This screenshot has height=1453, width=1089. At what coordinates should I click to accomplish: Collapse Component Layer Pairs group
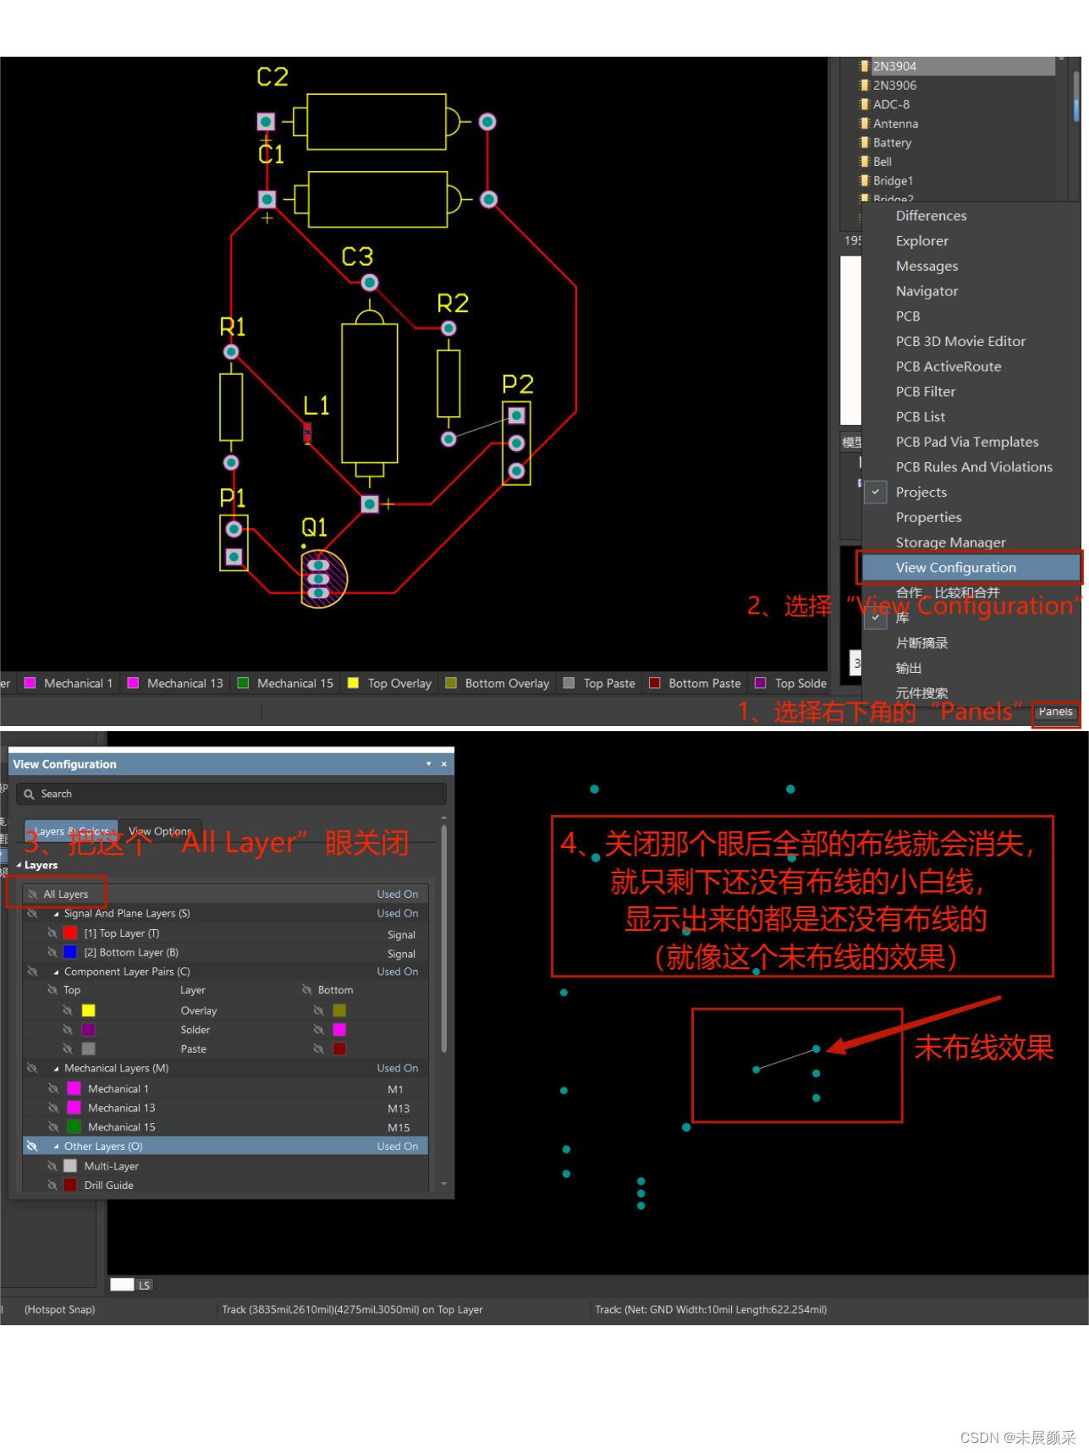coord(57,972)
